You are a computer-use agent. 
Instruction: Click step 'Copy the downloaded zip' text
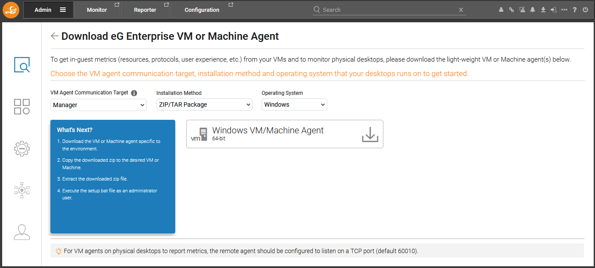pos(110,164)
